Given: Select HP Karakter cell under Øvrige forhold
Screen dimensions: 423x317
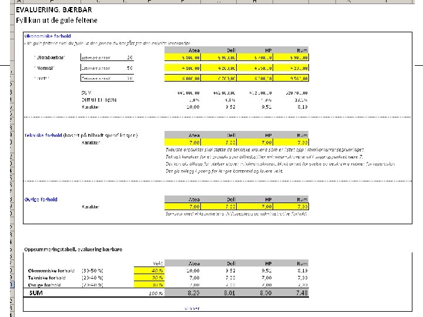Looking at the screenshot, I should (254, 207).
